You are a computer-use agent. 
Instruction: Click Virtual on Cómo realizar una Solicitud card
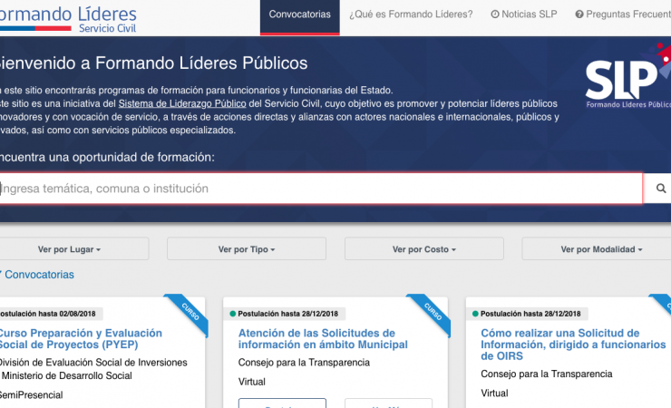(494, 393)
